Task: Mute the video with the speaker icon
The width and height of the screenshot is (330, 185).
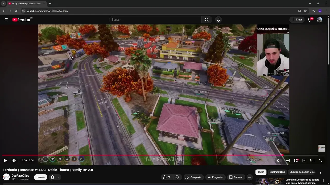Action: tap(14, 161)
